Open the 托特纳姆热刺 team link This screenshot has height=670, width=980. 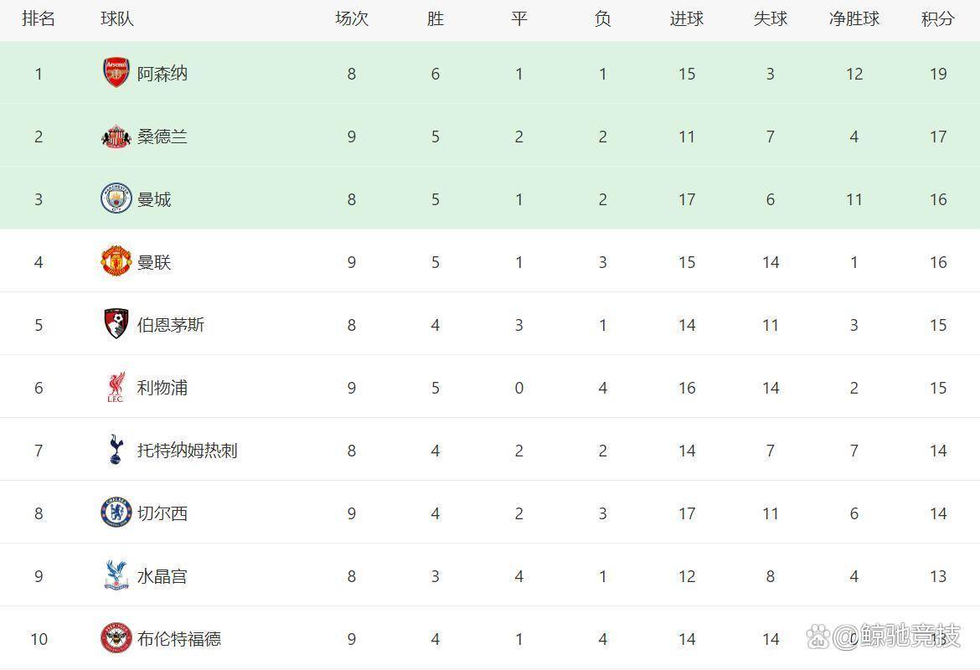pos(188,451)
